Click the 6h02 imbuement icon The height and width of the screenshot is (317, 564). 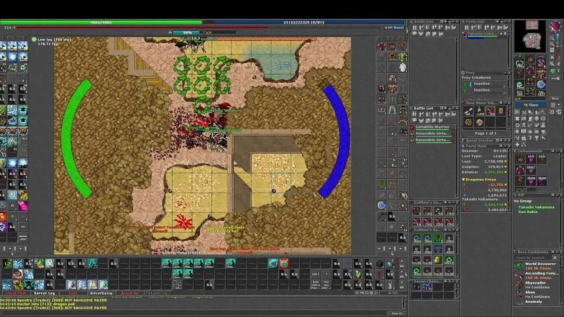tap(531, 170)
